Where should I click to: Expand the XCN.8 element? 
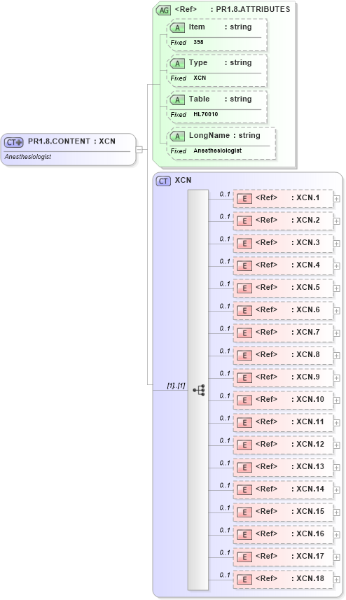tap(336, 356)
